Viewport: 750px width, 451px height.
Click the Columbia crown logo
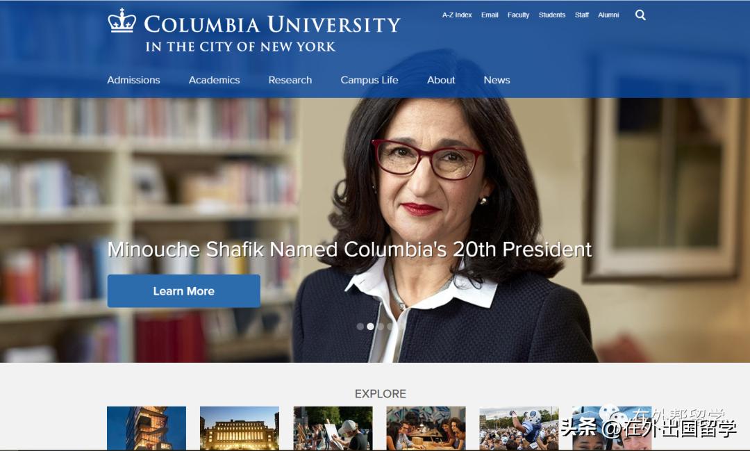tap(122, 21)
